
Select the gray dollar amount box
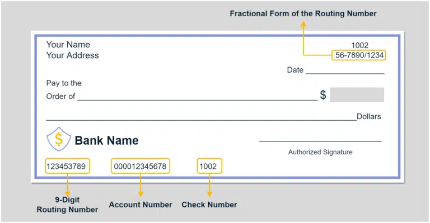coord(357,94)
